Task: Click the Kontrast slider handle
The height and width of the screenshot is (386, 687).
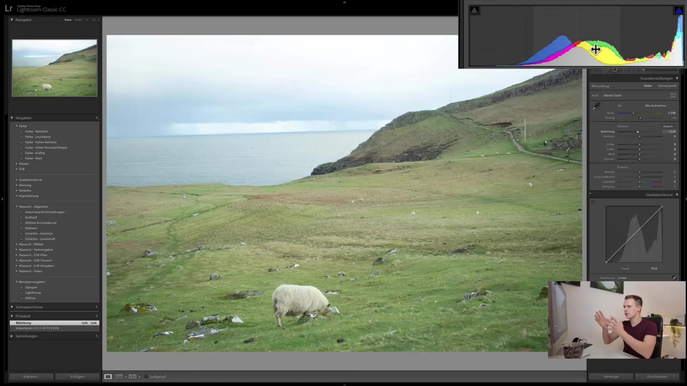Action: tap(640, 137)
